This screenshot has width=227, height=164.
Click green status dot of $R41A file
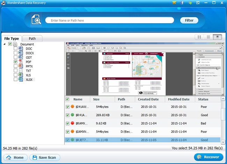point(73,115)
